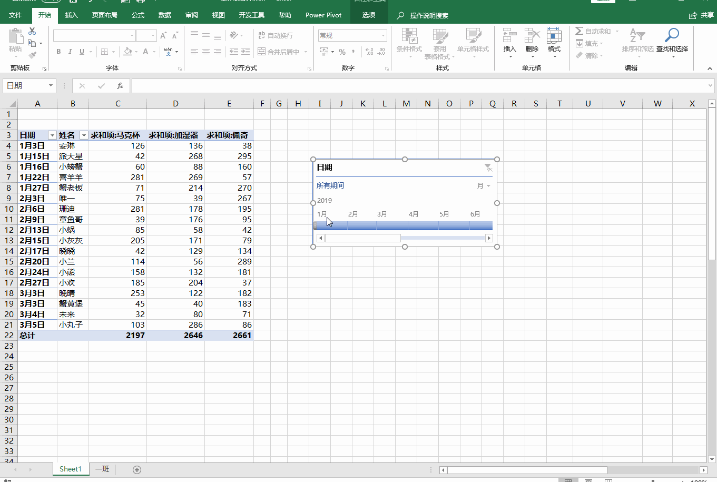Click the 共享 share button

coord(701,15)
